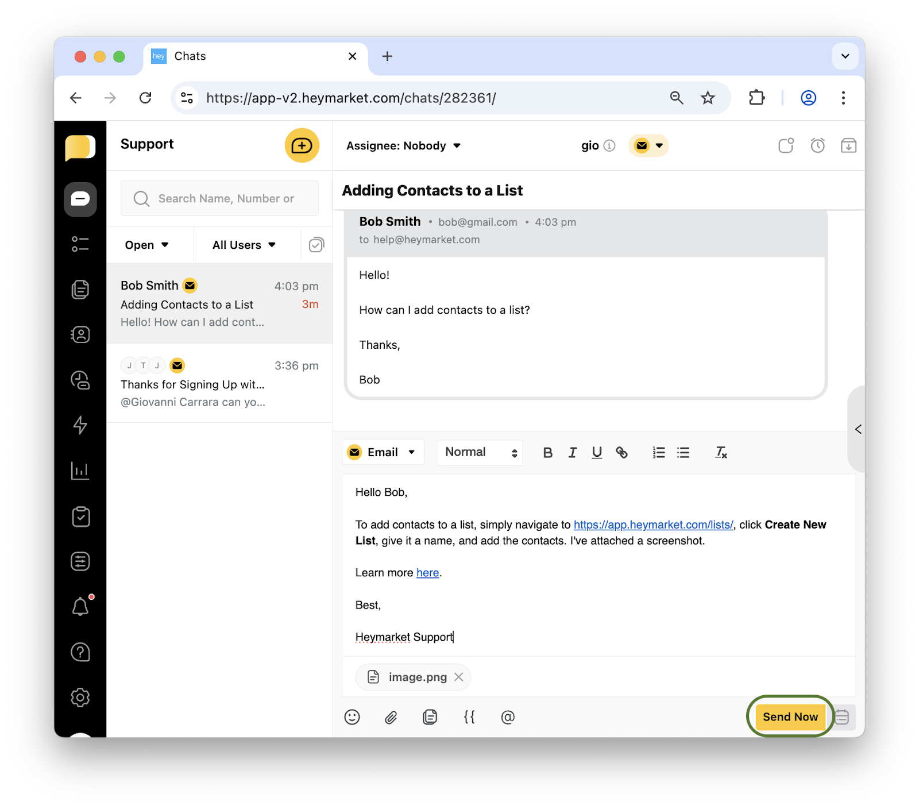Viewport: 919px width, 809px height.
Task: Insert a hyperlink with the link icon
Action: pos(621,453)
